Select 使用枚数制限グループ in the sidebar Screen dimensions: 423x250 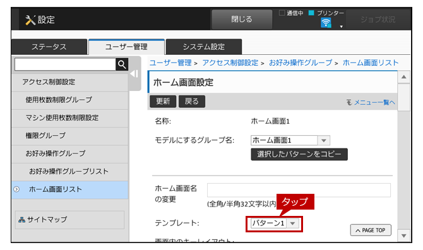(70, 100)
